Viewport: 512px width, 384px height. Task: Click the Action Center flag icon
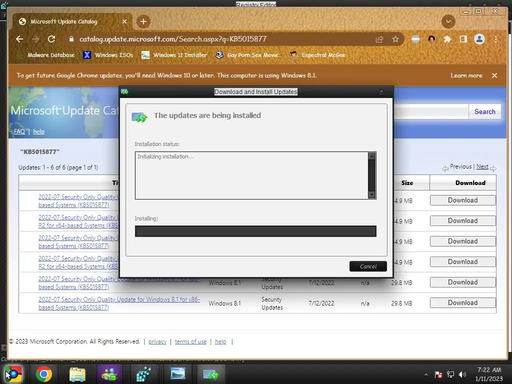(438, 374)
